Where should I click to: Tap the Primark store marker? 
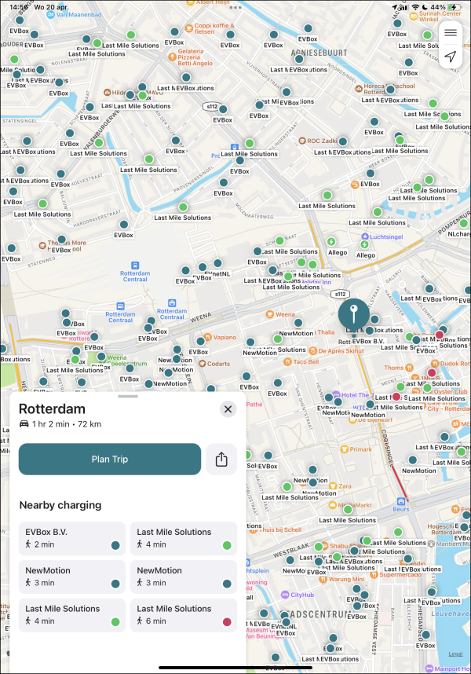tap(344, 449)
